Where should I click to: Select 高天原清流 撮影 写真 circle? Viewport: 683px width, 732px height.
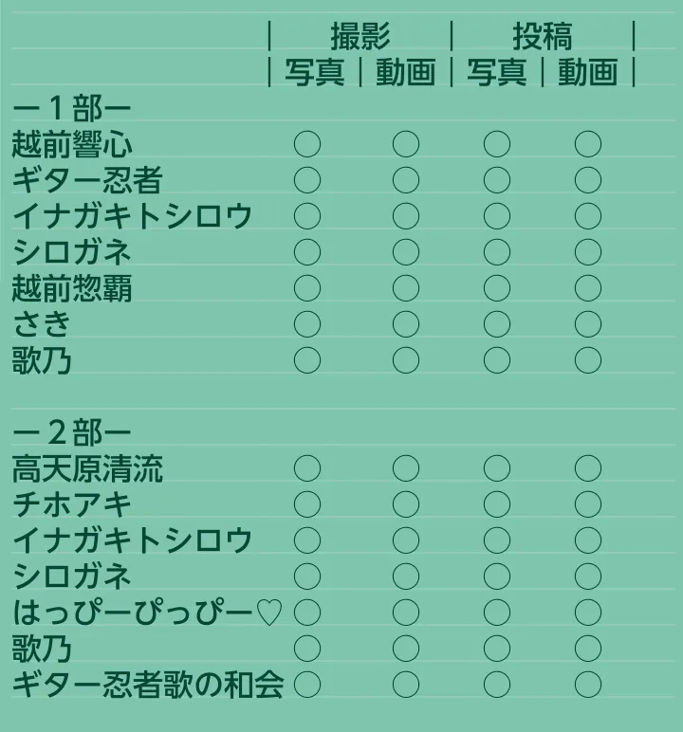click(x=307, y=467)
